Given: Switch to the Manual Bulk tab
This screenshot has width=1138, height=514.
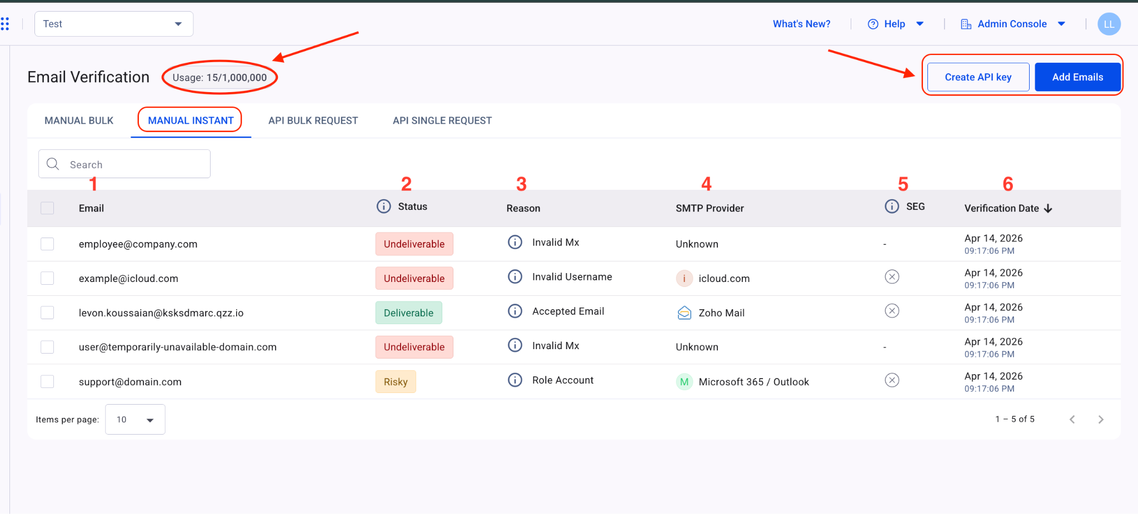Looking at the screenshot, I should (79, 120).
